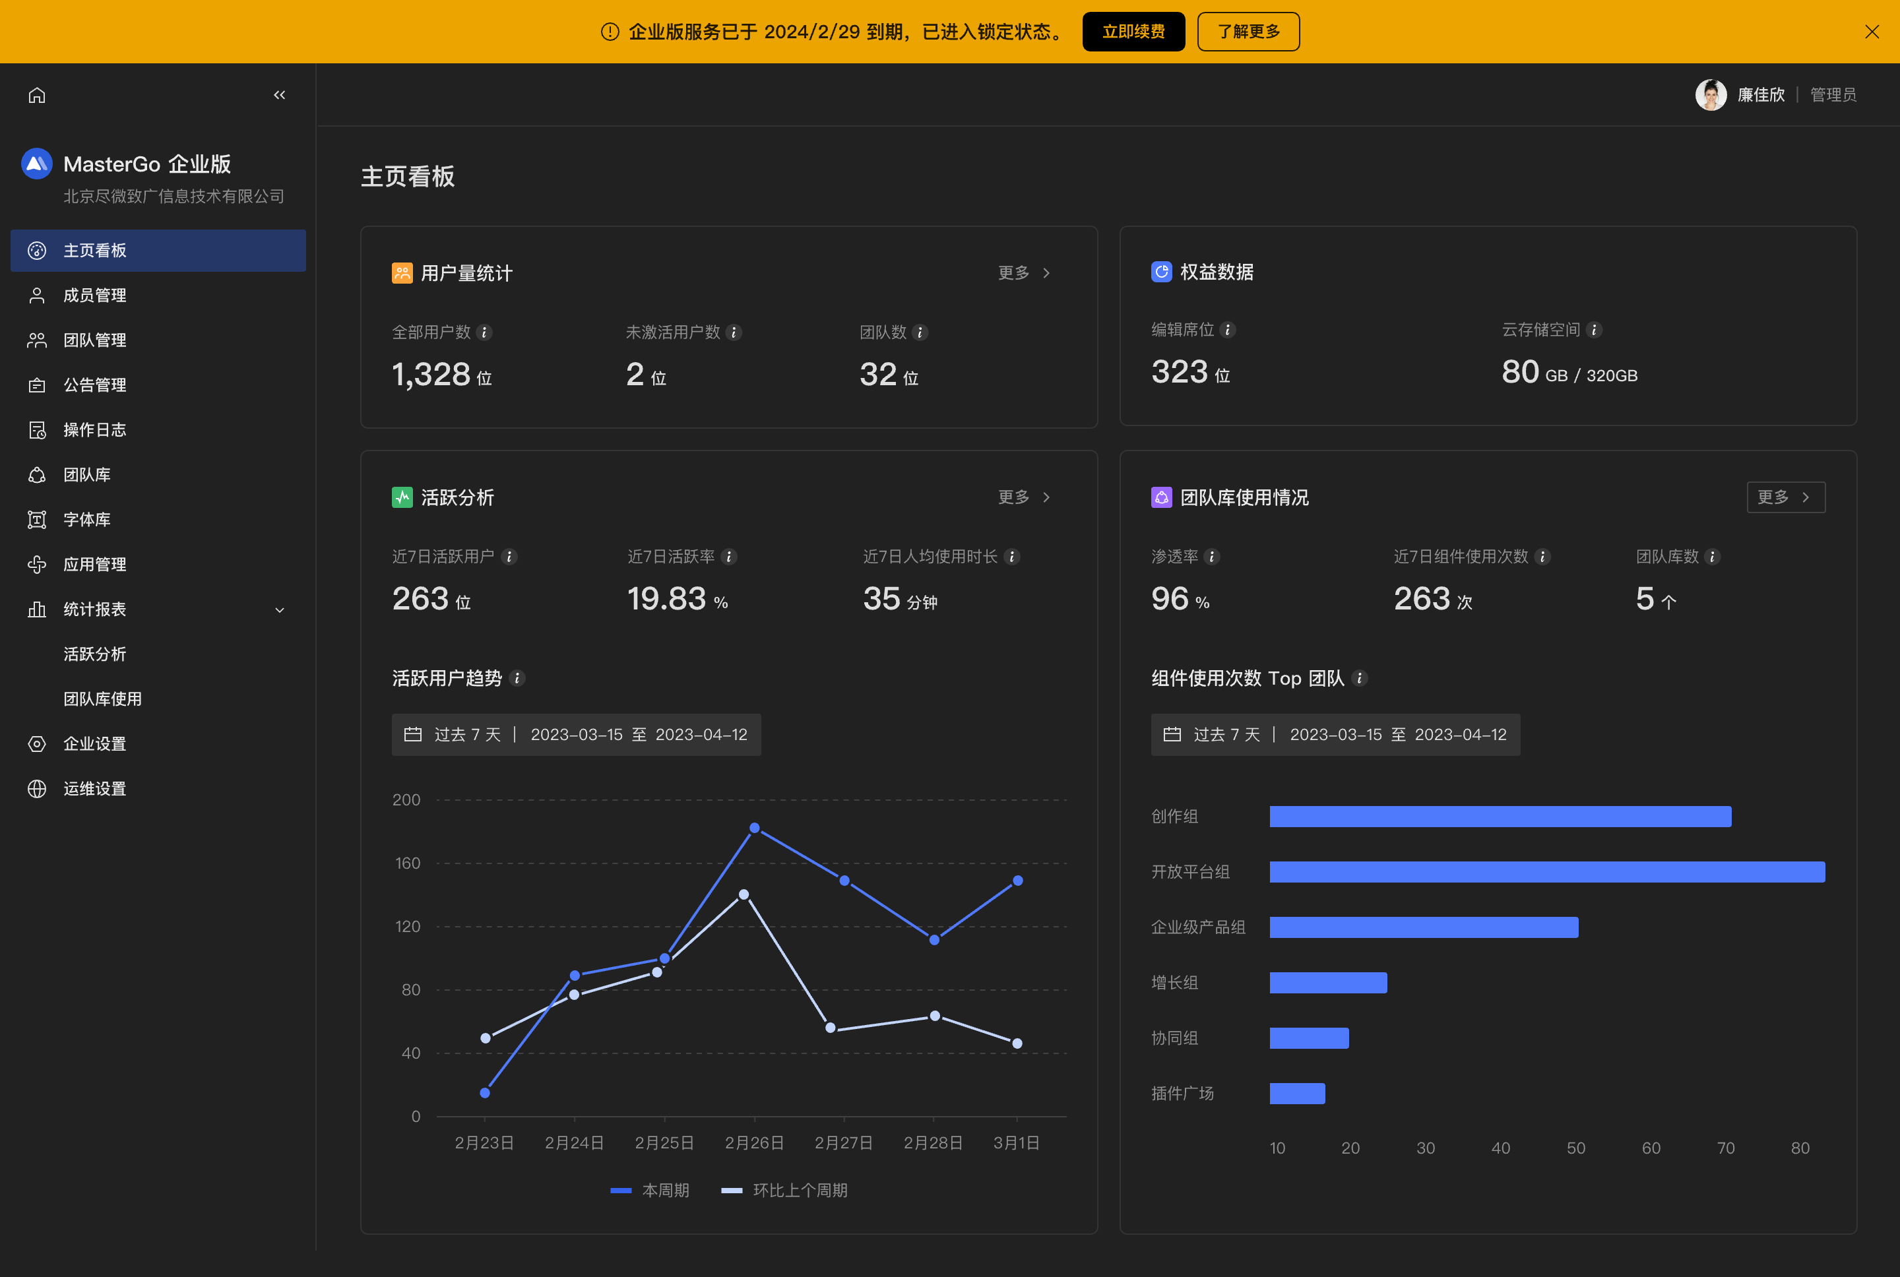Click the 企业级产品组 bar
1900x1277 pixels.
(x=1424, y=927)
